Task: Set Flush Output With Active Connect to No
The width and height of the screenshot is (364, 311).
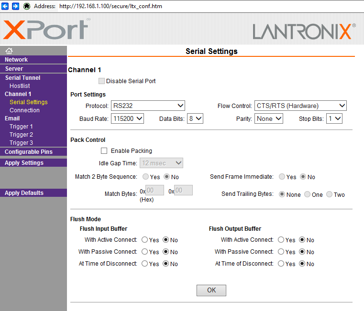Action: pyautogui.click(x=302, y=239)
